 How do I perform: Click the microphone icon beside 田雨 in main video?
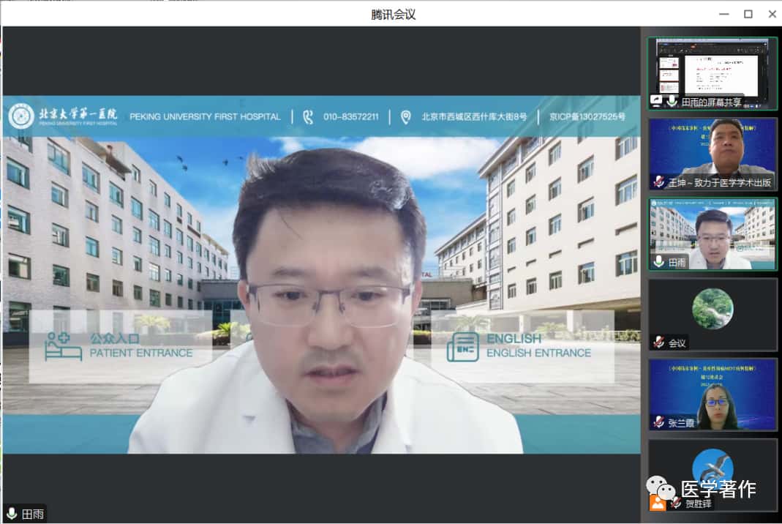12,514
